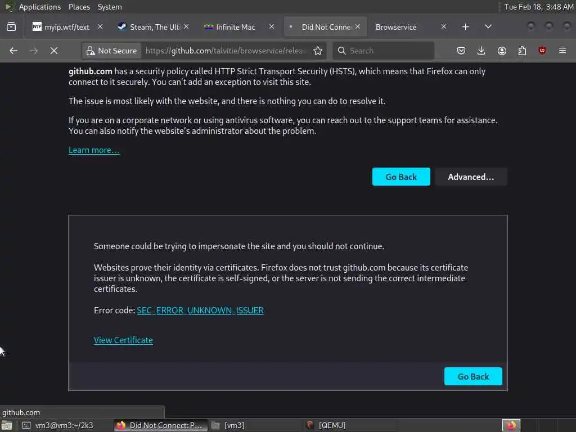Switch to the Steam, The Ulti tab
This screenshot has height=432, width=576.
pos(152,27)
